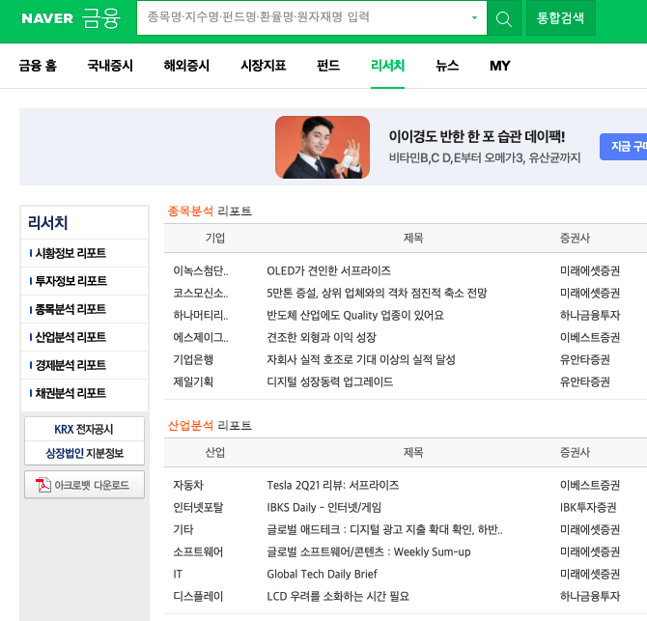Image resolution: width=647 pixels, height=621 pixels.
Task: Open report Tesla 2Q21 리뷰: 서프라이즈
Action: tap(332, 485)
